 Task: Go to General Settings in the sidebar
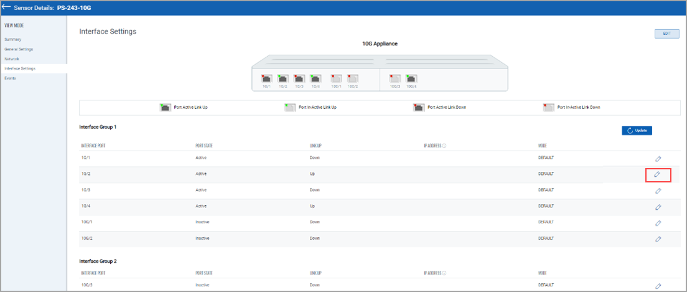[19, 49]
